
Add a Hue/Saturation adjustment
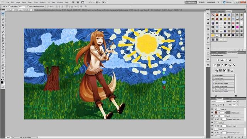click(218, 65)
